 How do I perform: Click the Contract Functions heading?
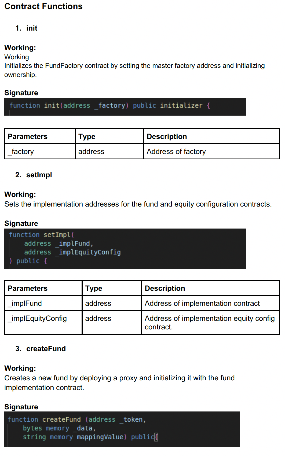43,6
